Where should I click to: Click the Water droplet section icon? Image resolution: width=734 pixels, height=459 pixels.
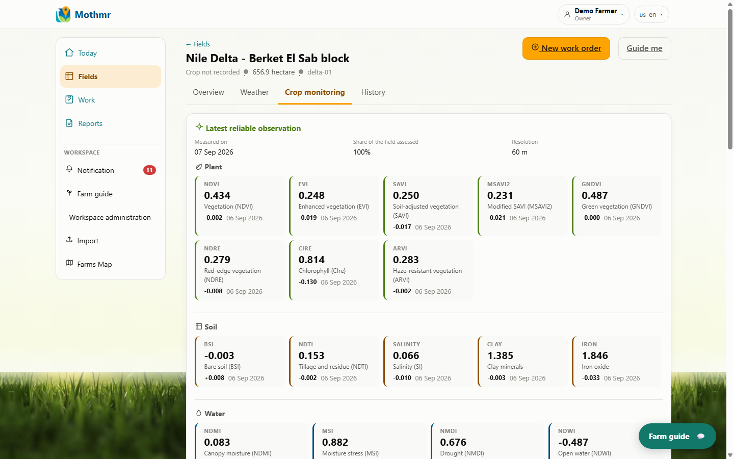(199, 413)
